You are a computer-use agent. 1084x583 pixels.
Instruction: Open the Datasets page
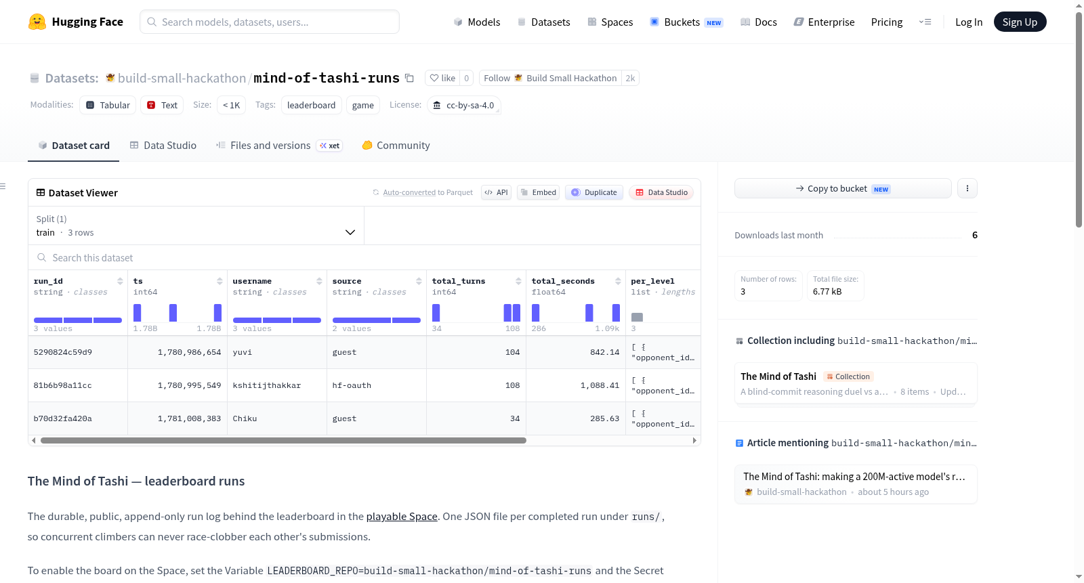(543, 22)
